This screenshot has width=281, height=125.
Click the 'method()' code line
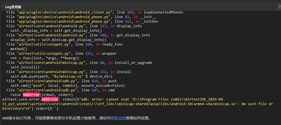pos(19,49)
